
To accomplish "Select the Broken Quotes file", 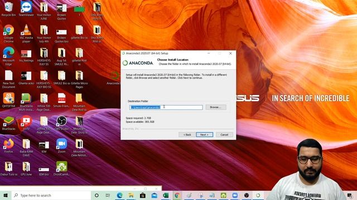I will tap(61, 11).
